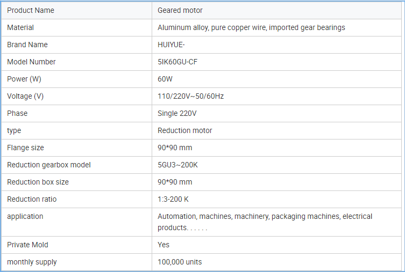
Task: Select the "Single 220V" phase value
Action: point(177,113)
